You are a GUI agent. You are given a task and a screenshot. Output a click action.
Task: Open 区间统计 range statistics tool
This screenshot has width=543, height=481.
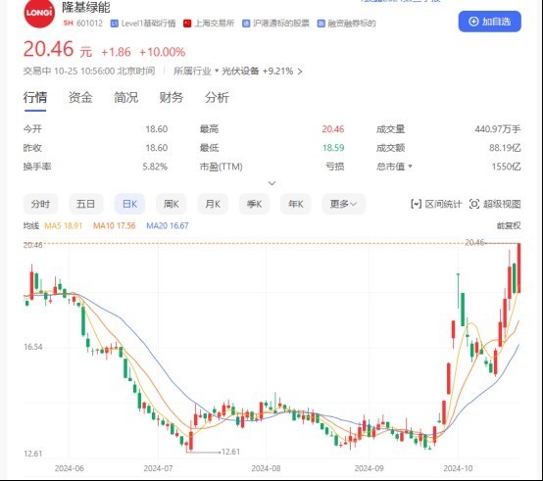tap(436, 204)
